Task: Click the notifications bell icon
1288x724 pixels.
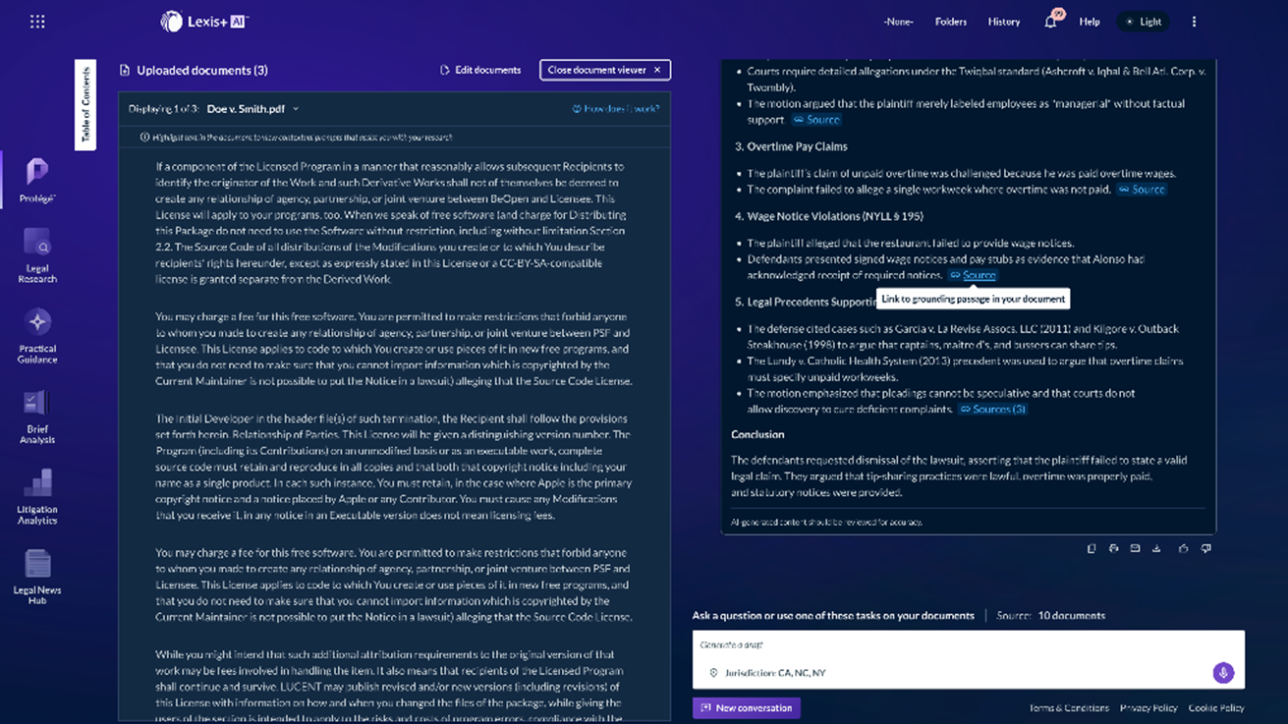Action: (1050, 22)
